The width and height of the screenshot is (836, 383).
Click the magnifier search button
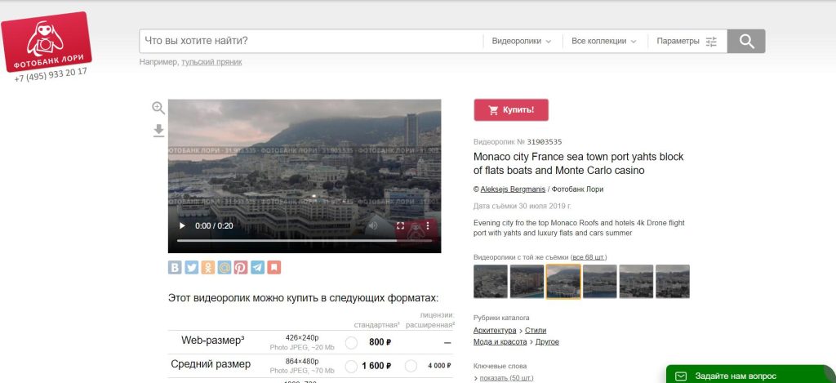pyautogui.click(x=745, y=41)
